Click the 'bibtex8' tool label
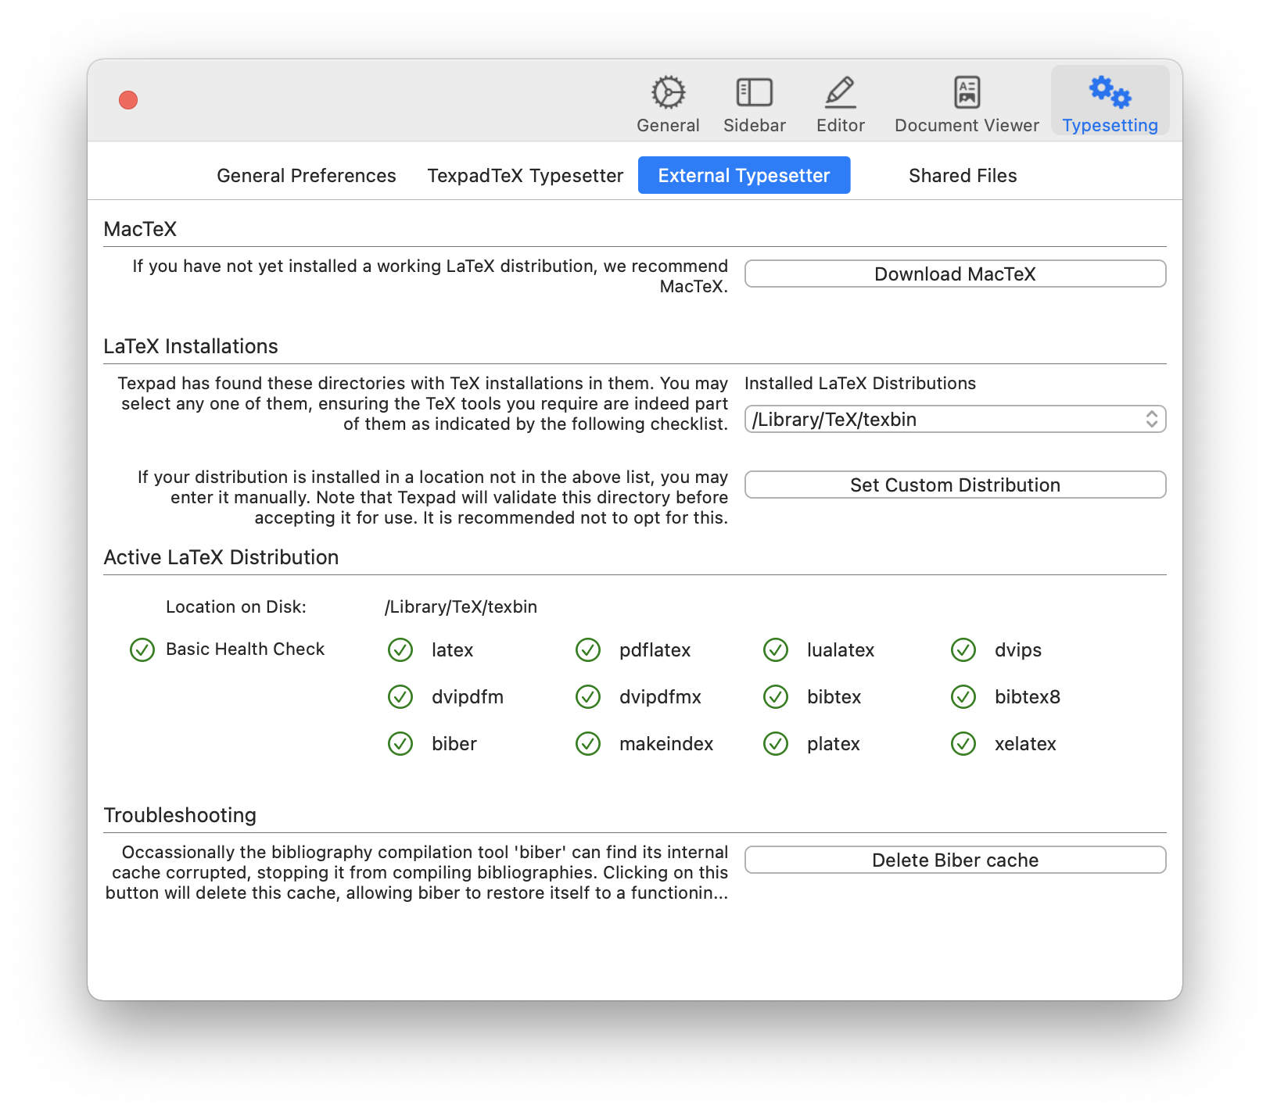 [x=1028, y=697]
